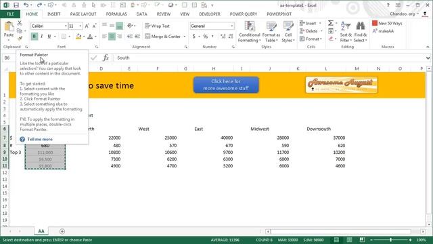The width and height of the screenshot is (433, 244).
Task: Click the Paste clipboard icon
Action: pyautogui.click(x=9, y=27)
